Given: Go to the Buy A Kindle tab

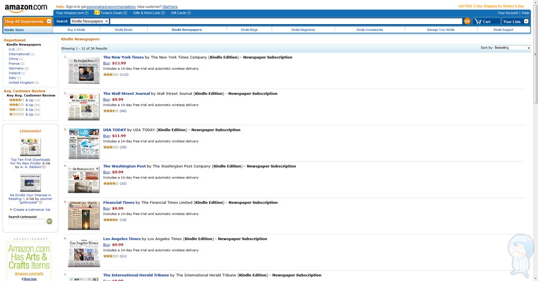Looking at the screenshot, I should click(76, 30).
